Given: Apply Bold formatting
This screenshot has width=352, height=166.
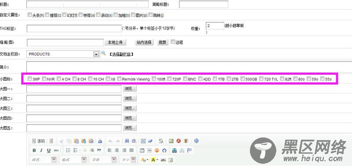Looking at the screenshot, I should click(x=34, y=150).
